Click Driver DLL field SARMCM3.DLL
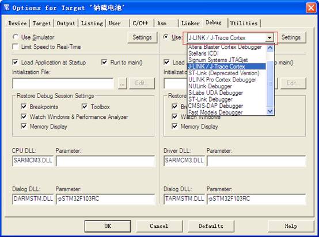 [x=184, y=161]
